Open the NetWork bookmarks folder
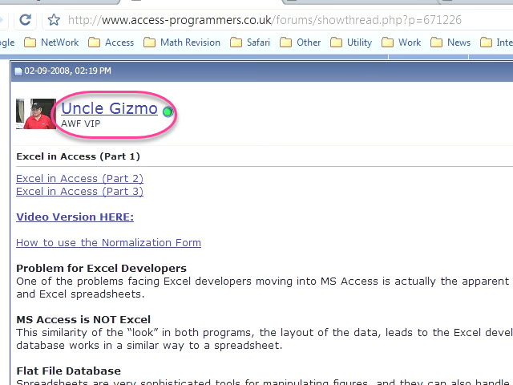 click(51, 43)
